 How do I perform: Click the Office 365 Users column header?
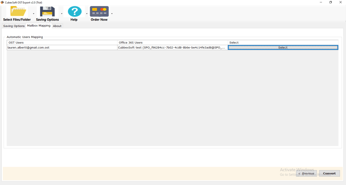click(x=172, y=43)
